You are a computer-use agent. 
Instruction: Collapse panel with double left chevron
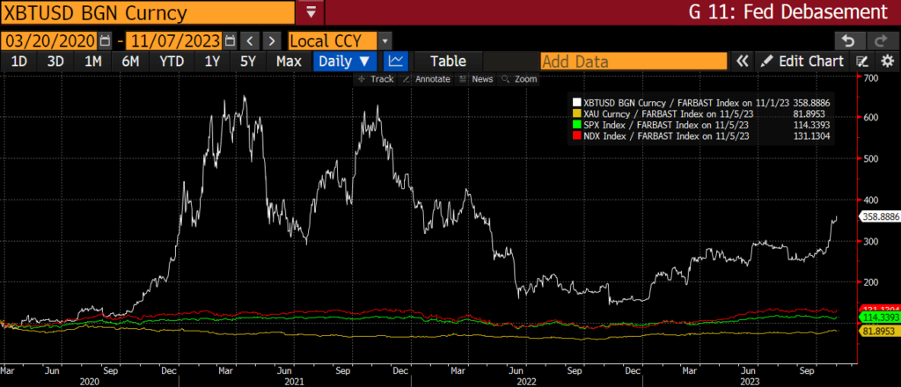tap(743, 62)
